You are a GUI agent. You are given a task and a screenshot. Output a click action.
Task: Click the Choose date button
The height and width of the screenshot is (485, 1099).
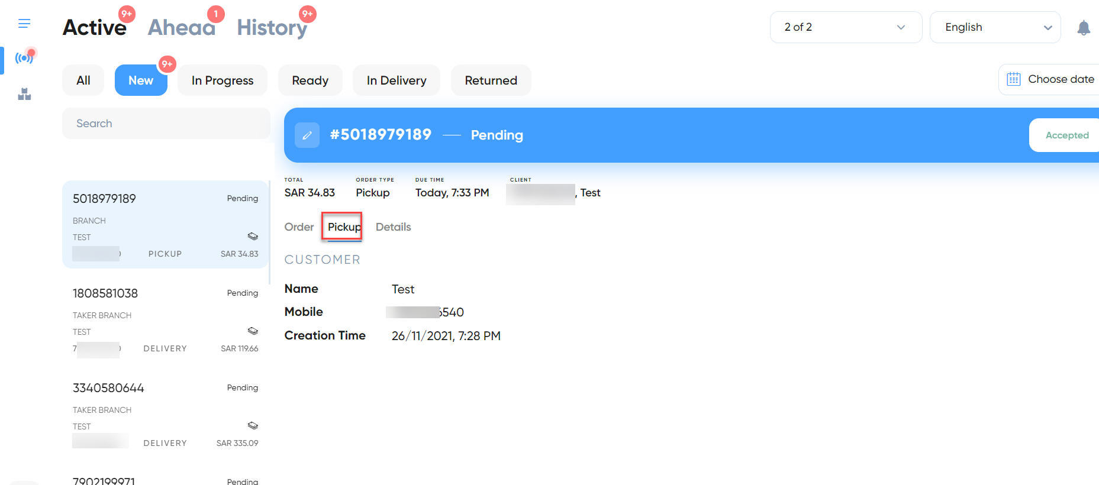(1050, 79)
